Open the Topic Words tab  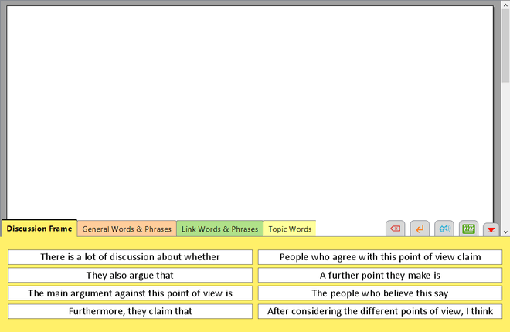click(290, 229)
